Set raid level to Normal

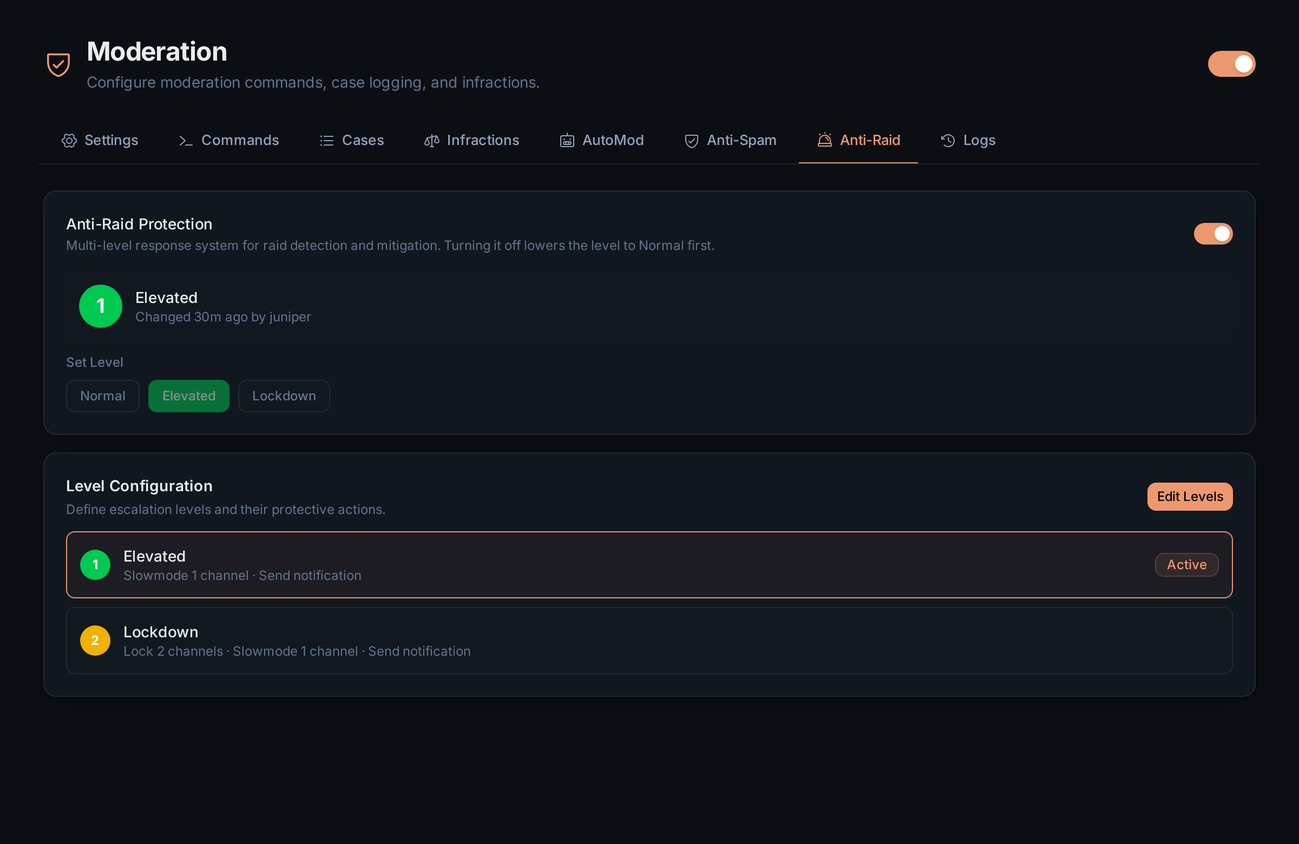pos(103,396)
